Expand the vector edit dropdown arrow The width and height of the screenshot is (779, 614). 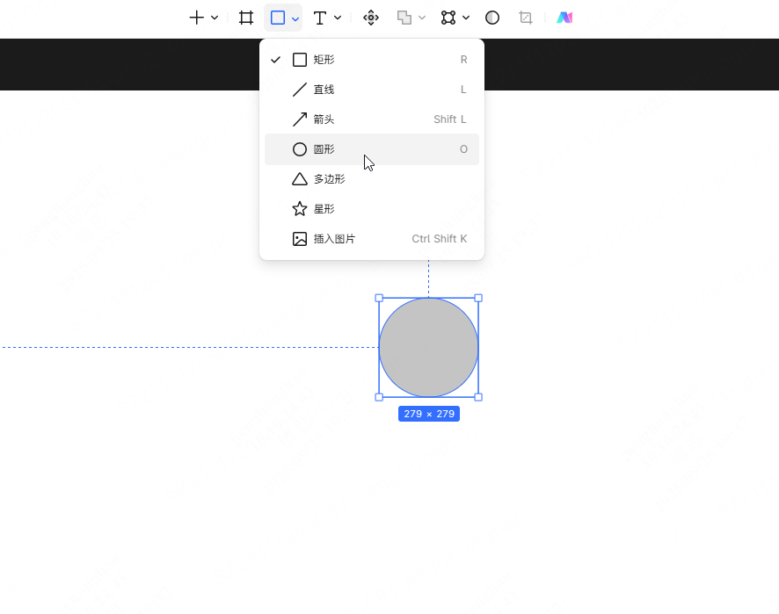[466, 18]
